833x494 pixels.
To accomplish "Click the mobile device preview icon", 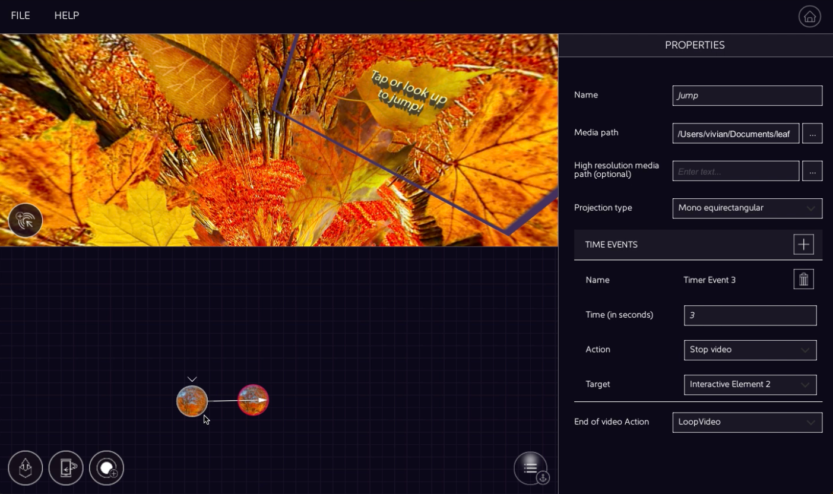I will click(66, 468).
